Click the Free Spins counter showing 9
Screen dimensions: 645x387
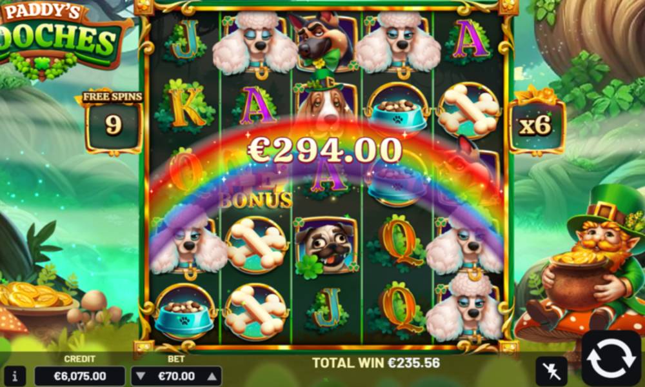[x=113, y=122]
